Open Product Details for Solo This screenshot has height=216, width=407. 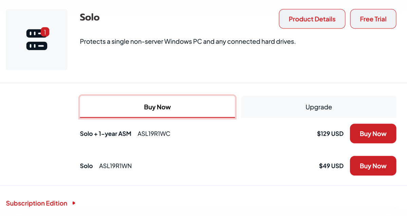(312, 19)
